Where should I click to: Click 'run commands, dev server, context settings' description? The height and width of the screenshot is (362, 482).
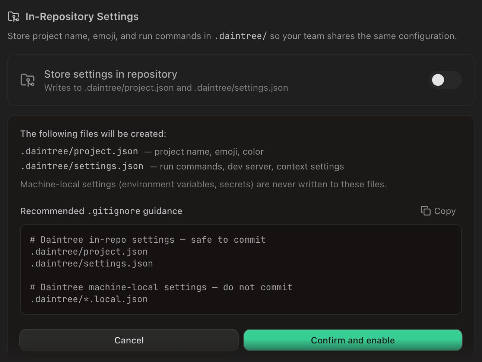[252, 167]
